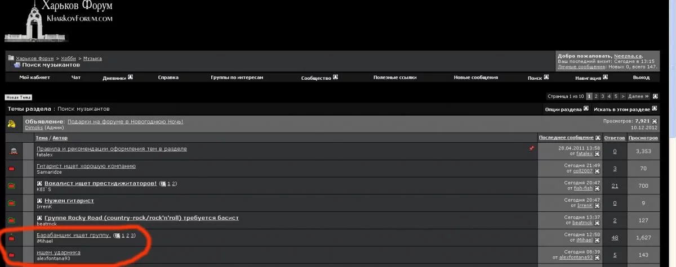676x267 pixels.
Task: Open the Музыка breadcrumb link
Action: 92,58
